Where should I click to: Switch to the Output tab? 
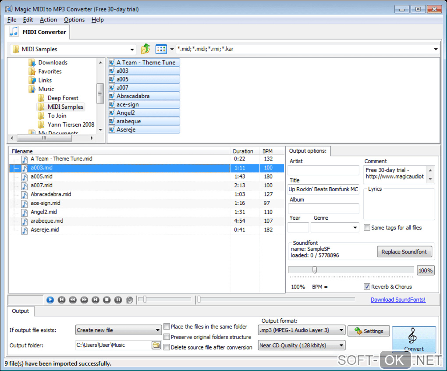pos(21,311)
